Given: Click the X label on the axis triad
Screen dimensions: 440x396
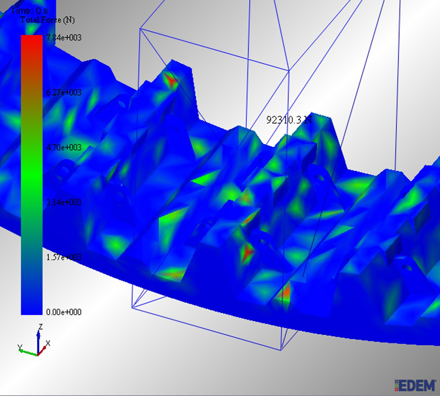Looking at the screenshot, I should tap(48, 343).
